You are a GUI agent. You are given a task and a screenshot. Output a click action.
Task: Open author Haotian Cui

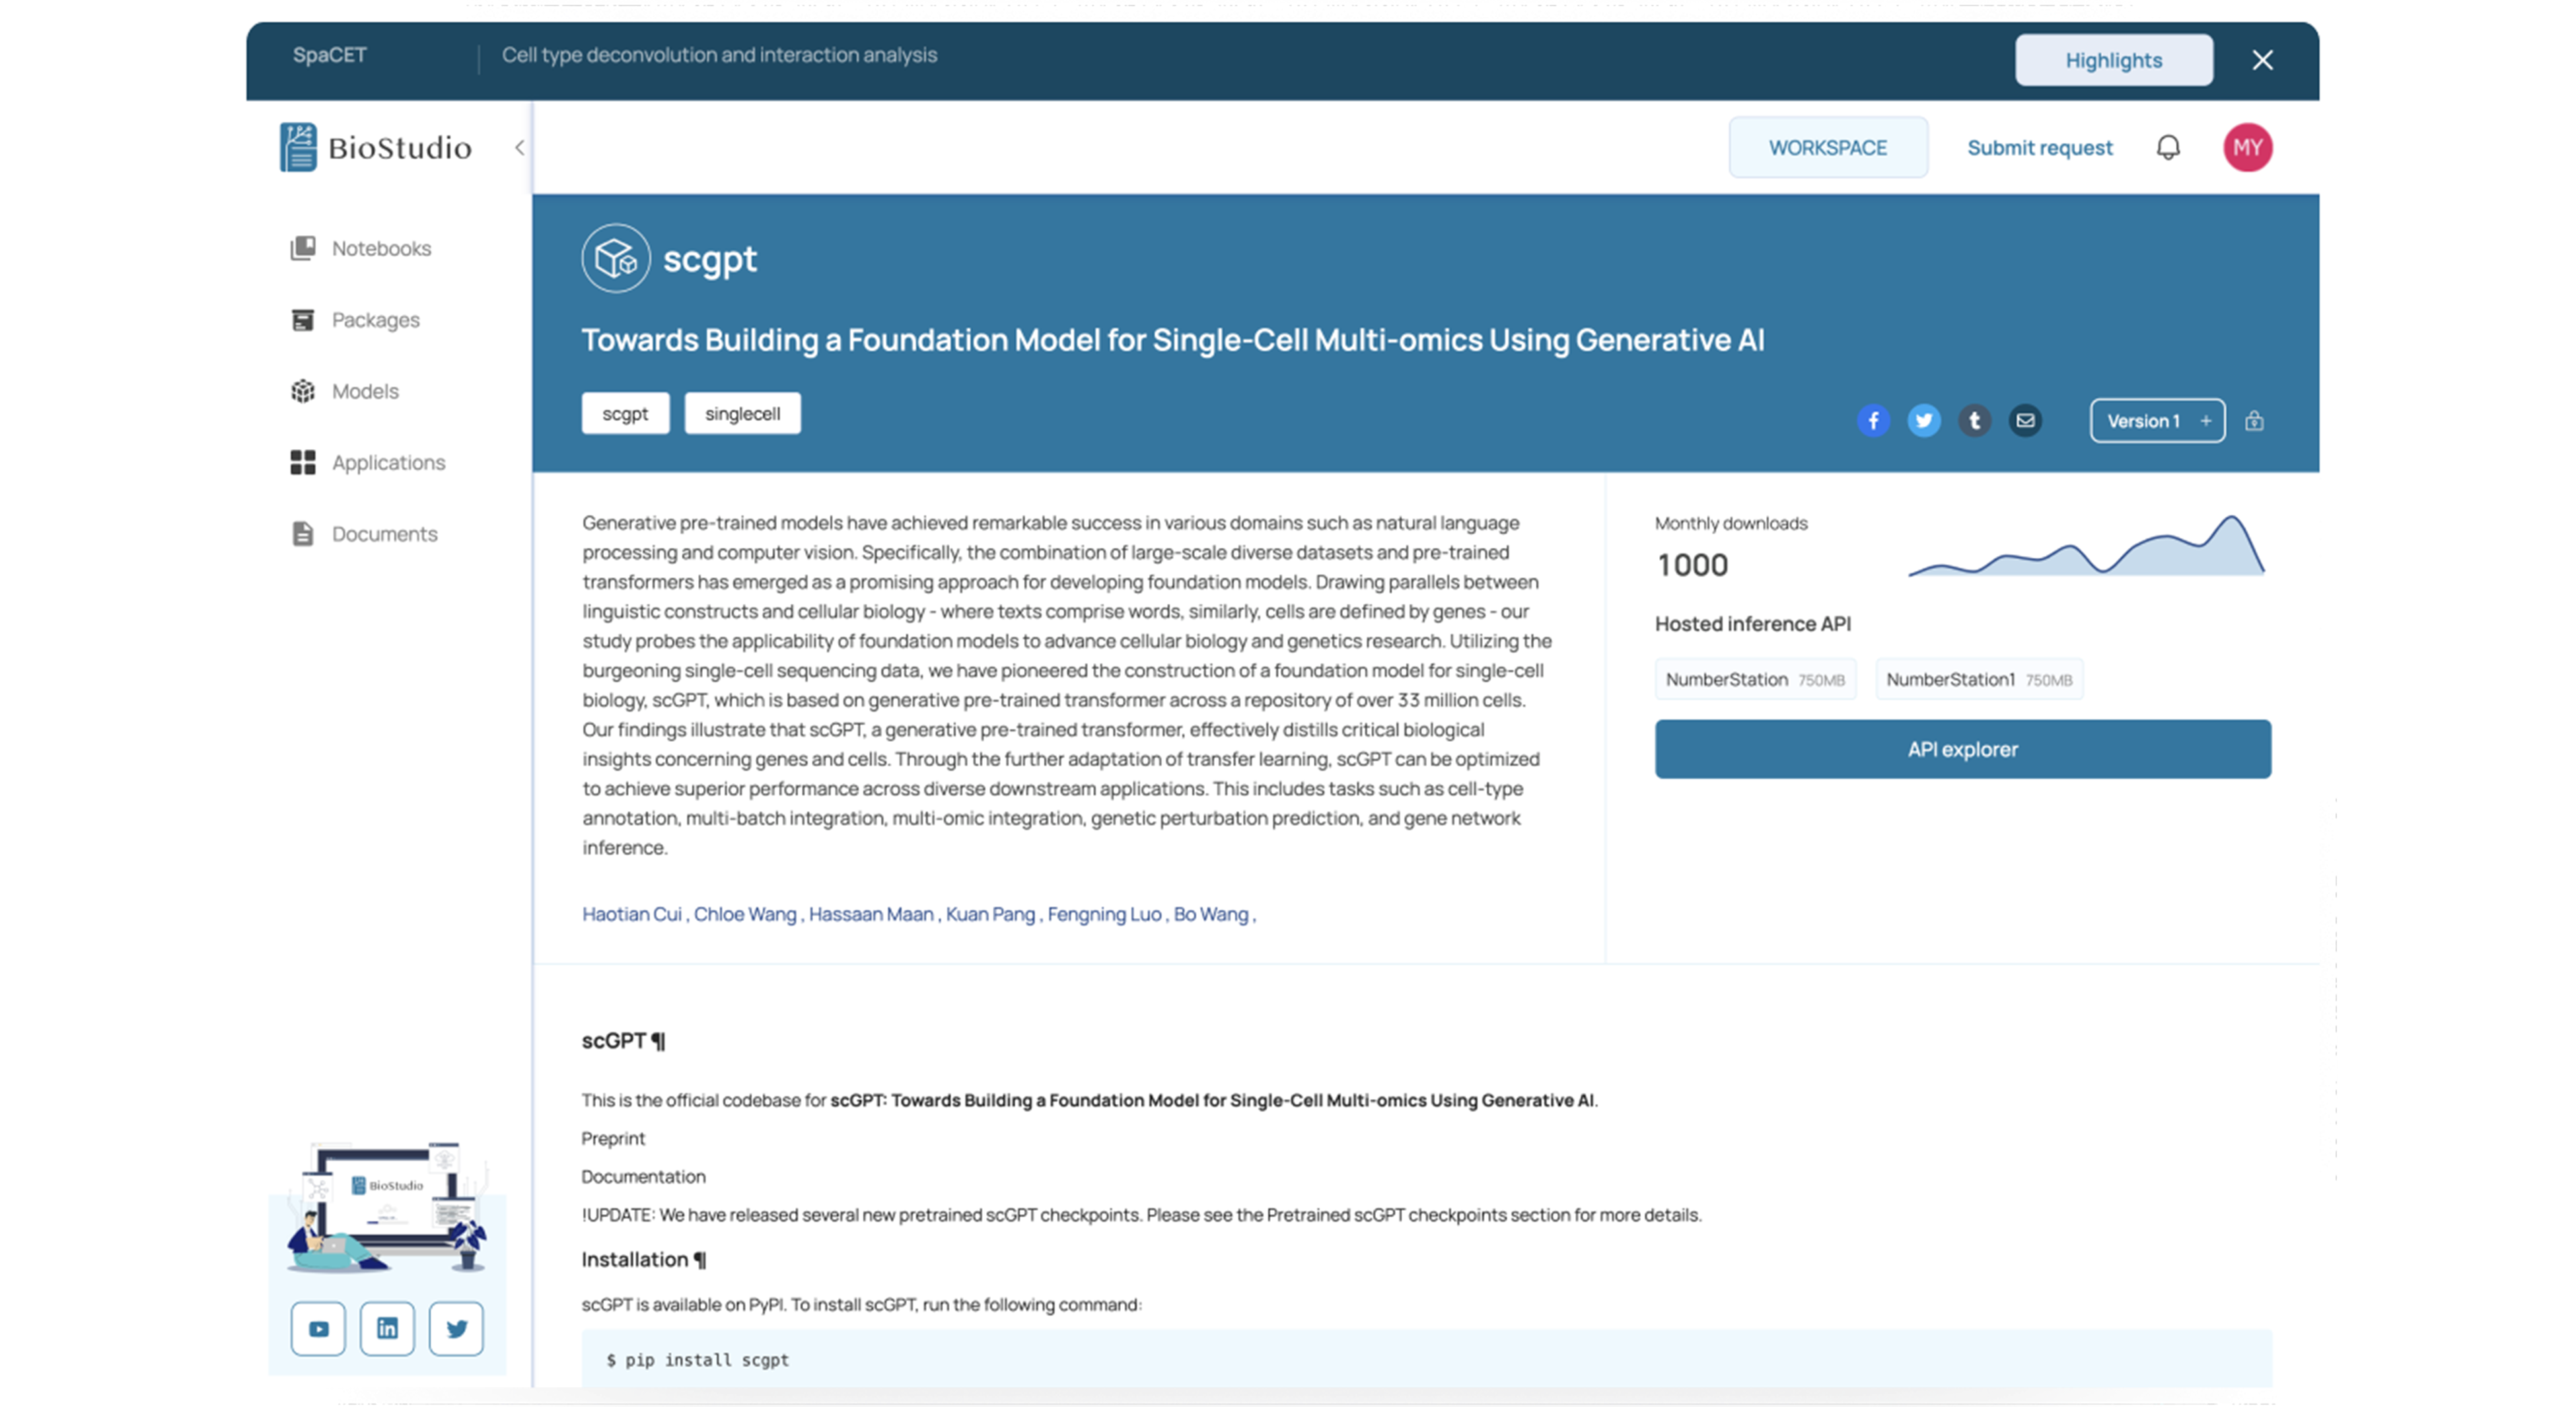(632, 914)
